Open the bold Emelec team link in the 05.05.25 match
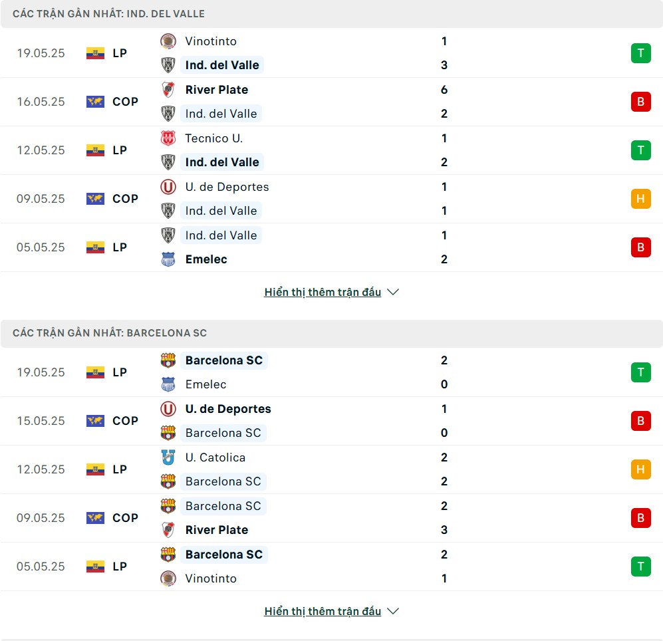The height and width of the screenshot is (641, 663). (x=206, y=259)
